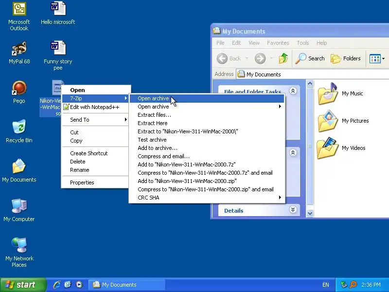Collapse the middle task panel chevron
Image resolution: width=389 pixels, height=292 pixels.
[x=293, y=152]
